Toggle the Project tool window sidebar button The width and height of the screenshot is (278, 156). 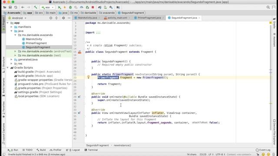coord(3,24)
